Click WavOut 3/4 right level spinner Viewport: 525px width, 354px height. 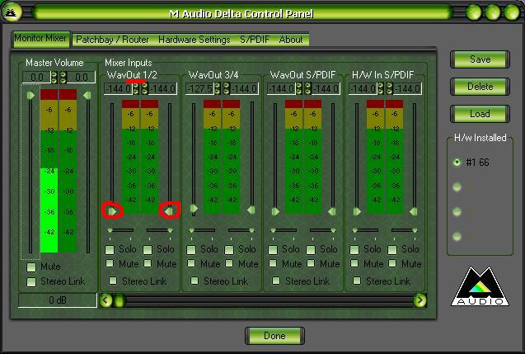click(x=227, y=89)
